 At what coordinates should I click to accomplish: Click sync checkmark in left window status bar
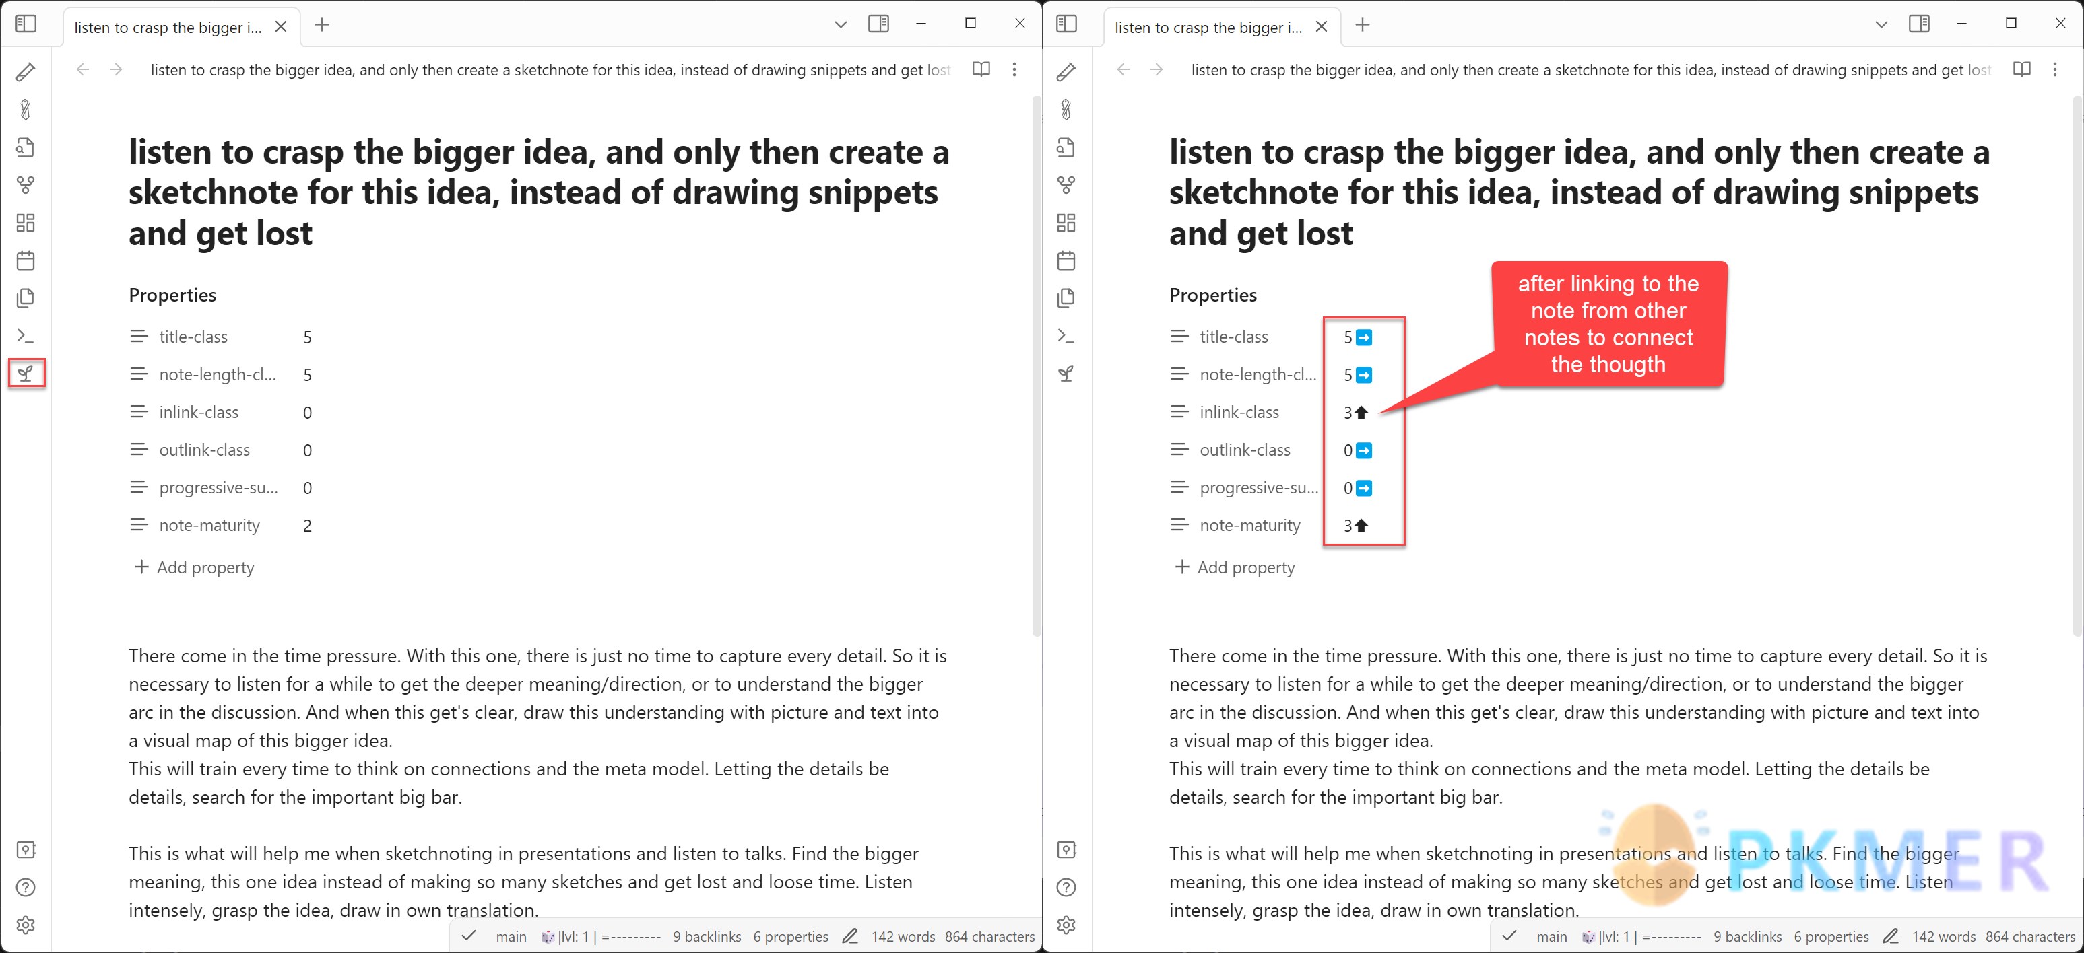(x=468, y=936)
